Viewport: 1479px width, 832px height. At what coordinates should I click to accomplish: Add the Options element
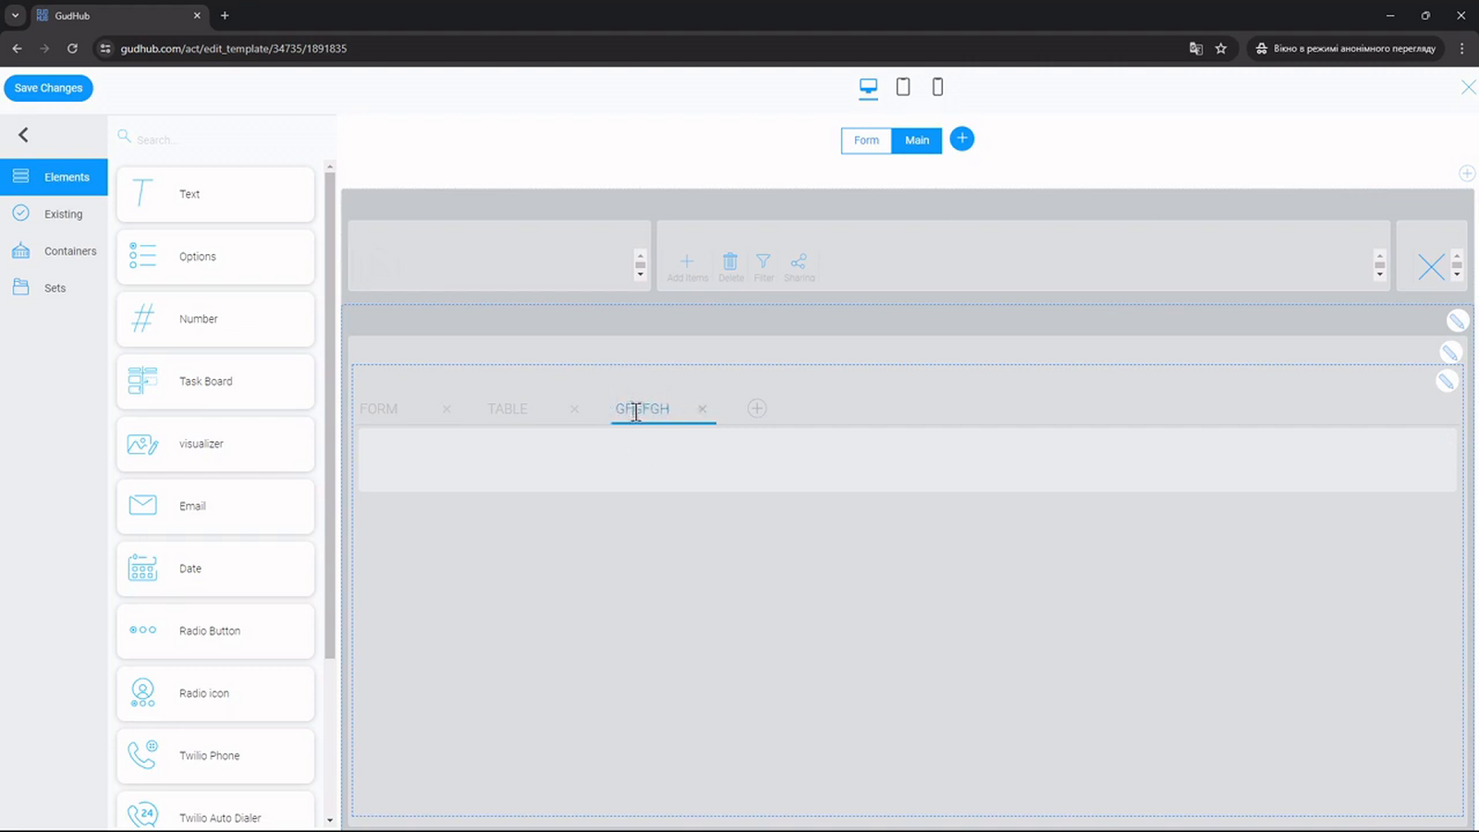(x=215, y=257)
